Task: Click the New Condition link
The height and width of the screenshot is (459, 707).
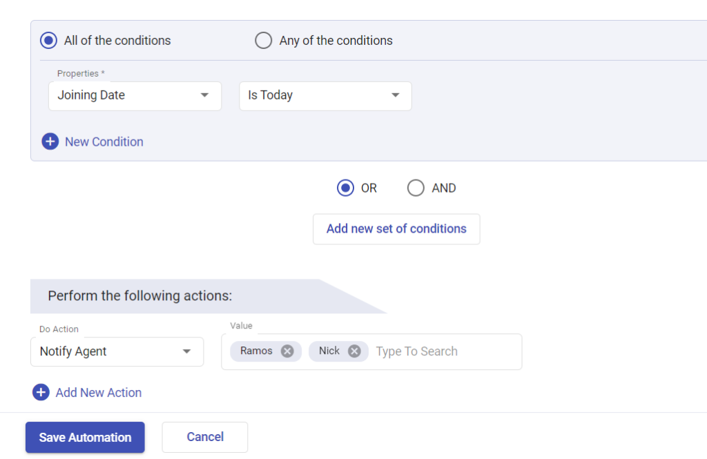Action: (x=104, y=141)
